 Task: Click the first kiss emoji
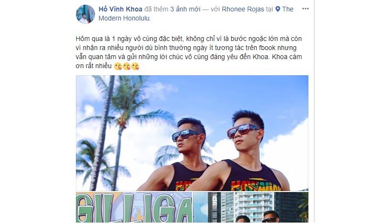pyautogui.click(x=118, y=66)
